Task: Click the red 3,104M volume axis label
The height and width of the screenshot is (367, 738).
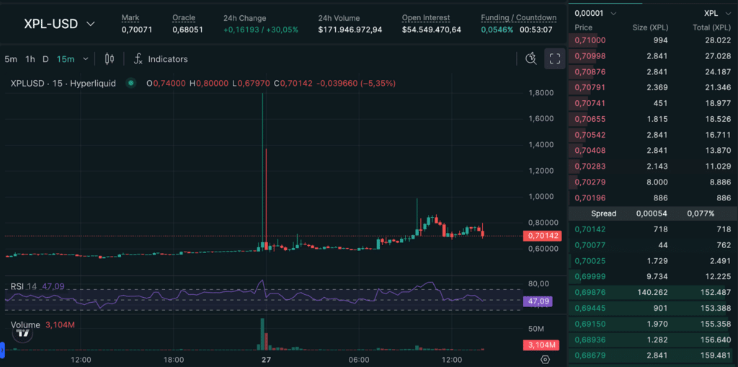Action: (x=542, y=345)
